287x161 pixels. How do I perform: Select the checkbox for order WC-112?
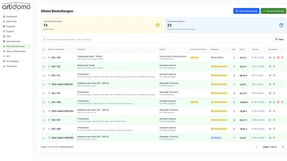(x=43, y=75)
